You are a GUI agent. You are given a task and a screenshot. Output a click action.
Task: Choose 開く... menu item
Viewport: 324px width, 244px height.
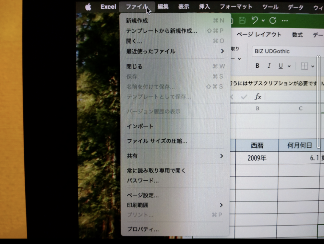(175, 41)
